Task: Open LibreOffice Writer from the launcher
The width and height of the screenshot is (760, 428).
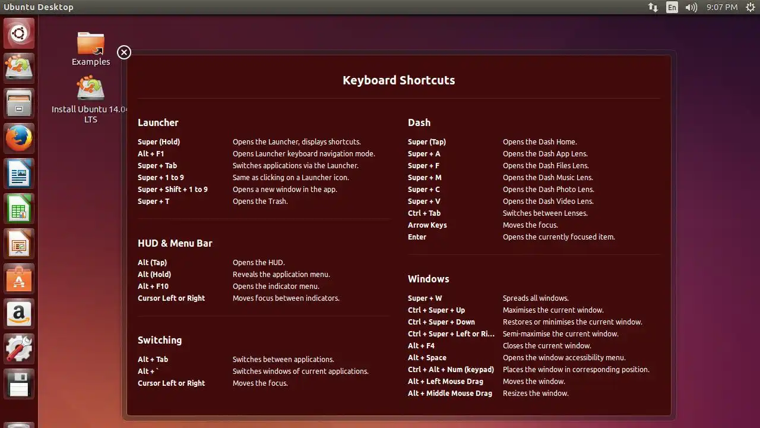Action: click(x=20, y=173)
